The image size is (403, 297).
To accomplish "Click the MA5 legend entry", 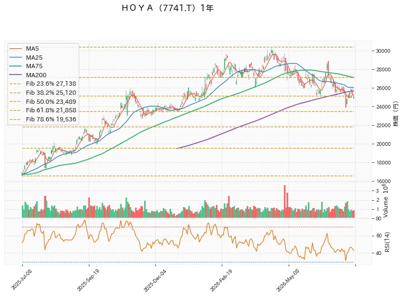I will [24, 48].
